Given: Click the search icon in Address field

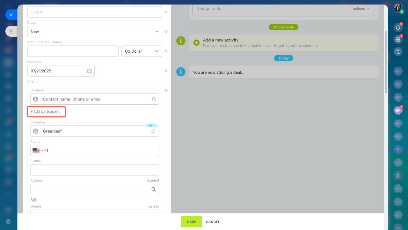Looking at the screenshot, I should [x=154, y=189].
